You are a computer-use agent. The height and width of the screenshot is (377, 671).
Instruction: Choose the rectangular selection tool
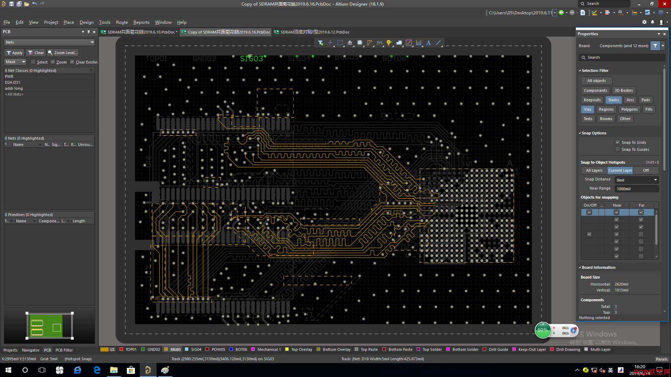(x=340, y=43)
